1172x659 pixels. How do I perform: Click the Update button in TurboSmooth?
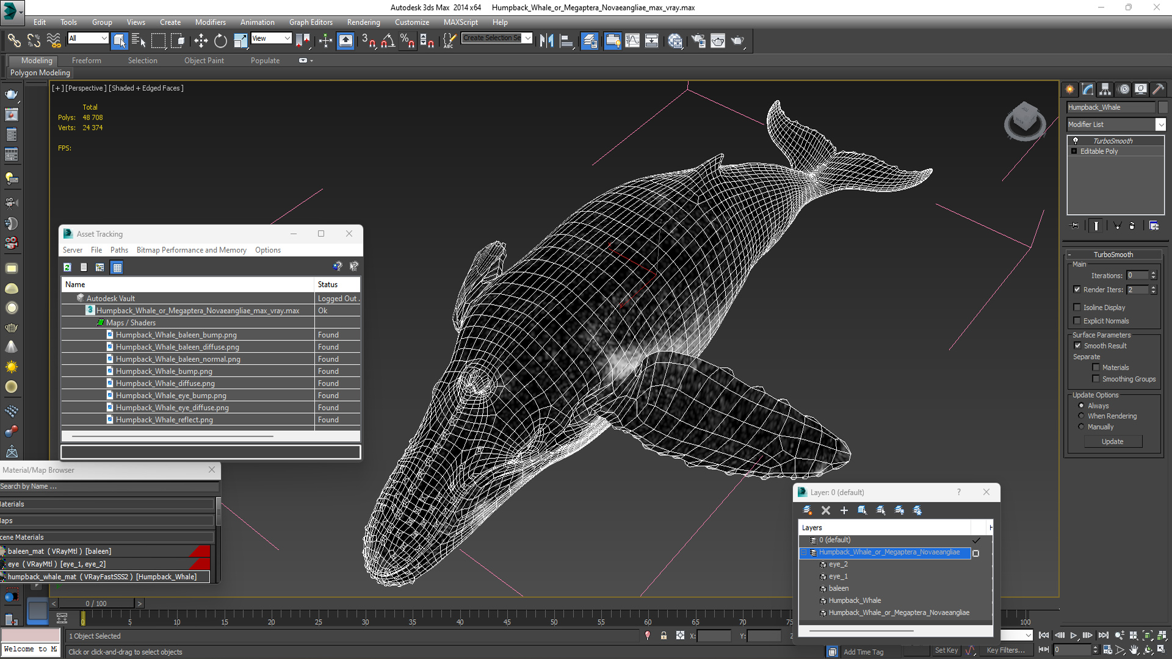pyautogui.click(x=1113, y=442)
